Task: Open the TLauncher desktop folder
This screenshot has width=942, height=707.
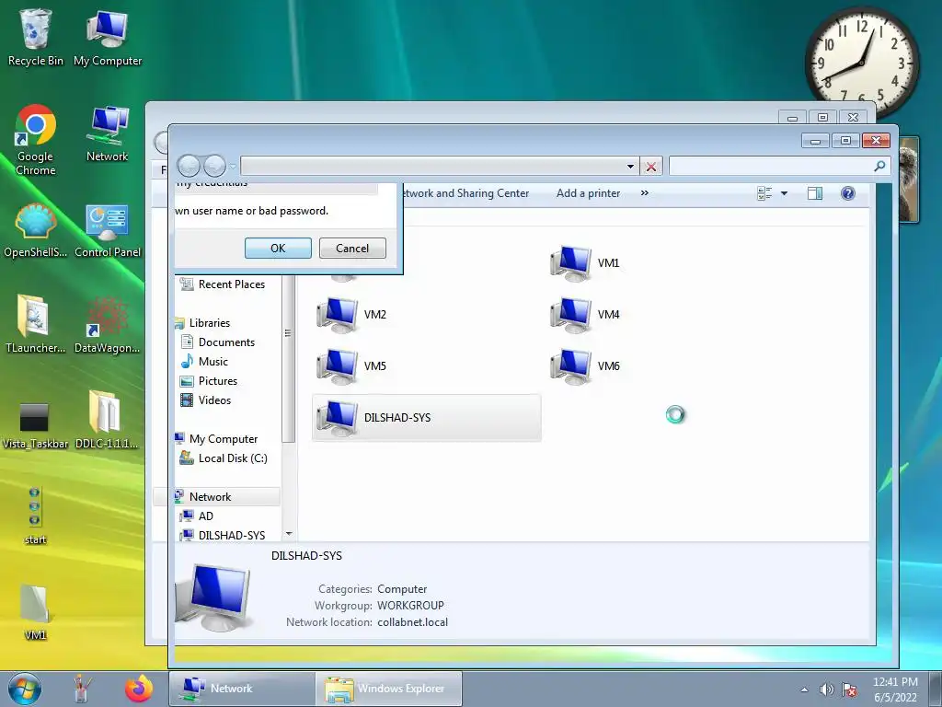Action: 36,325
